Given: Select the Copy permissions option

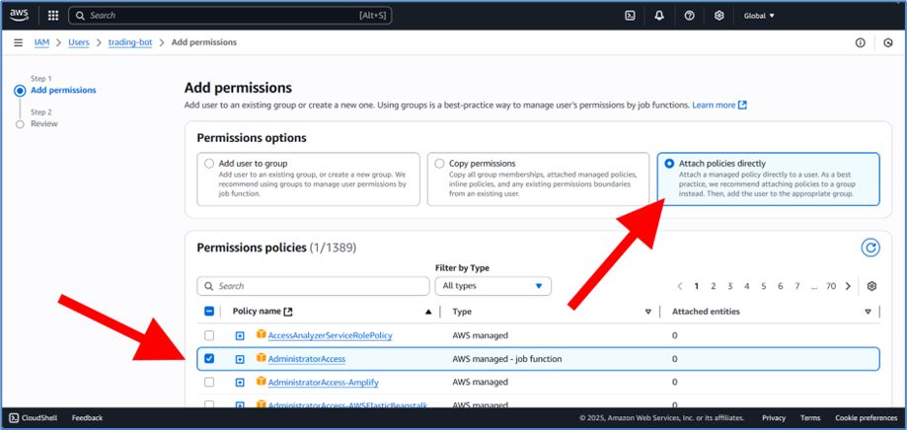Looking at the screenshot, I should pos(439,164).
